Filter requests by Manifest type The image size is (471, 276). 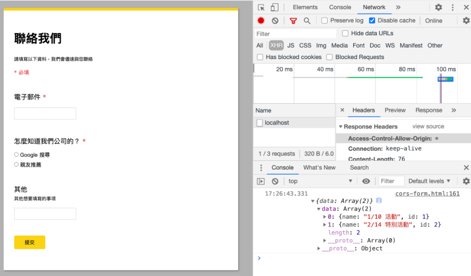point(411,46)
